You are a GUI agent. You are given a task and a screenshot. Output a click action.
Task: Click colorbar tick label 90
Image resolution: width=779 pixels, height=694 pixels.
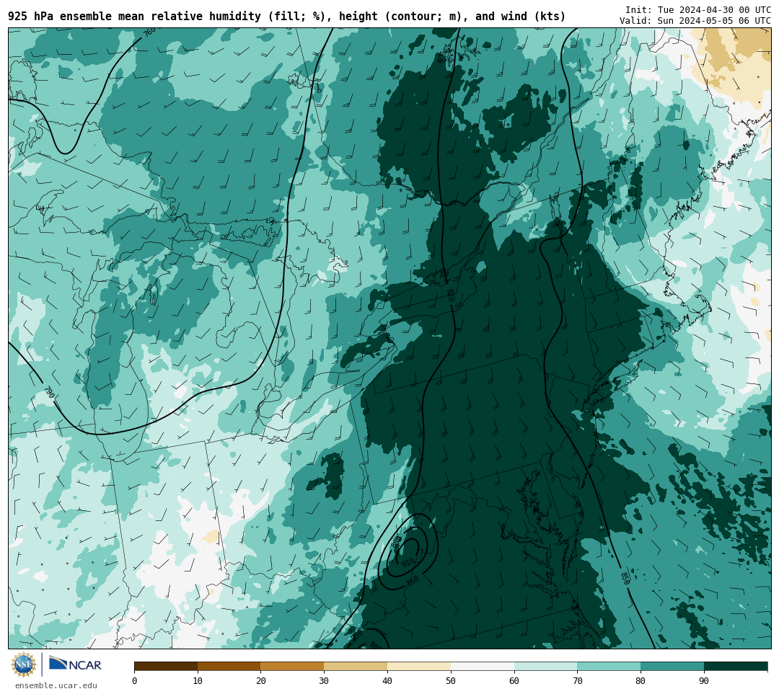click(704, 680)
